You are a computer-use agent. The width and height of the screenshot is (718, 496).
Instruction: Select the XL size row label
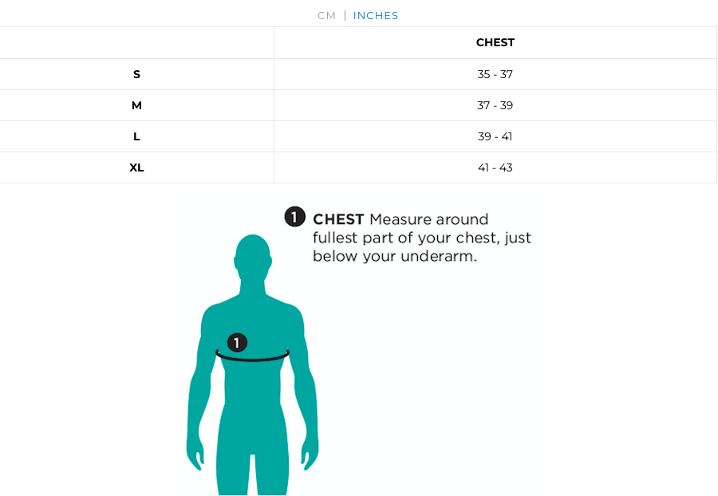tap(136, 167)
